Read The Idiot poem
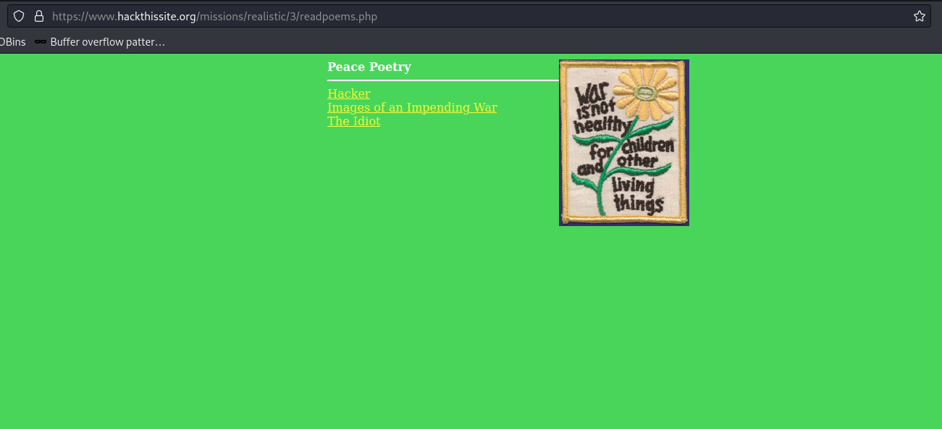 click(353, 121)
